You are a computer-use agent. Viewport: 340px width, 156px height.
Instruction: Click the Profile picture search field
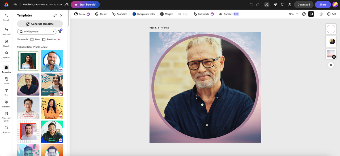[x=37, y=32]
